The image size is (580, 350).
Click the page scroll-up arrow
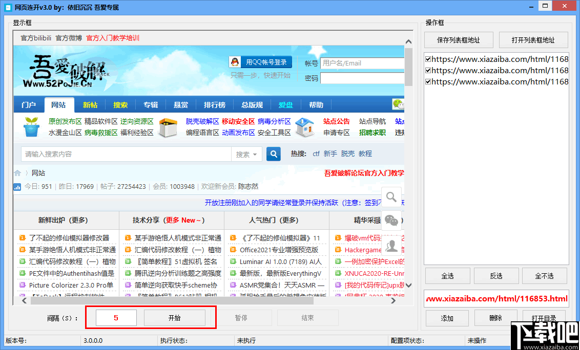[408, 42]
